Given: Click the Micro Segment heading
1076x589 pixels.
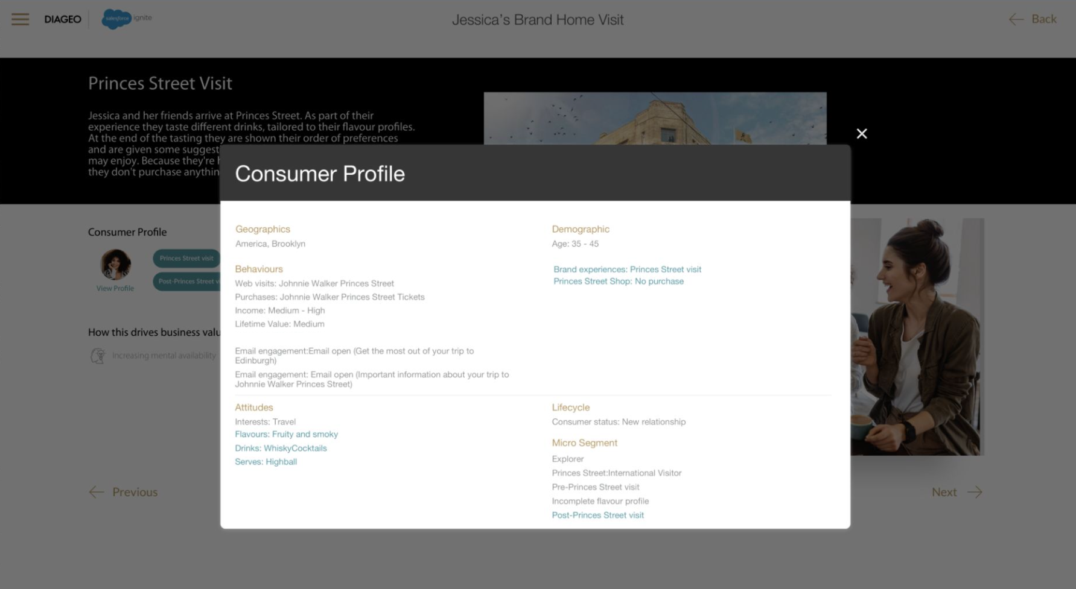Looking at the screenshot, I should tap(584, 443).
